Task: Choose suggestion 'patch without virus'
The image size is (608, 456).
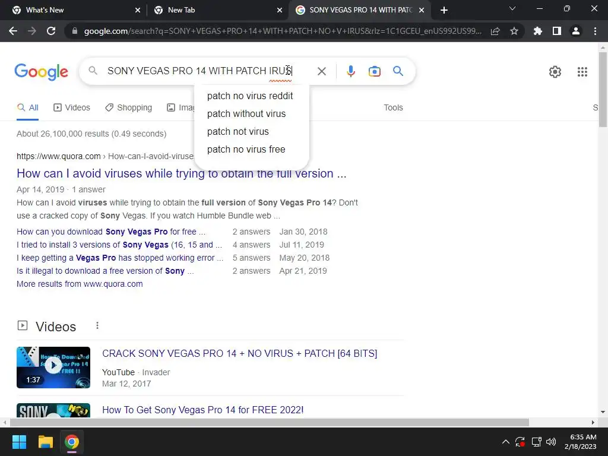Action: (246, 113)
